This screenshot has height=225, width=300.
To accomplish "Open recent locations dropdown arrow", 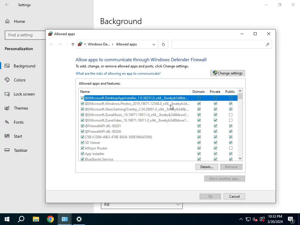I will 67,45.
